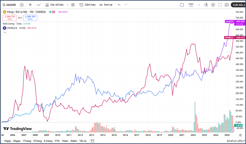Expand the indicators favorites dropdown arrow
The image size is (246, 144).
pyautogui.click(x=67, y=5)
